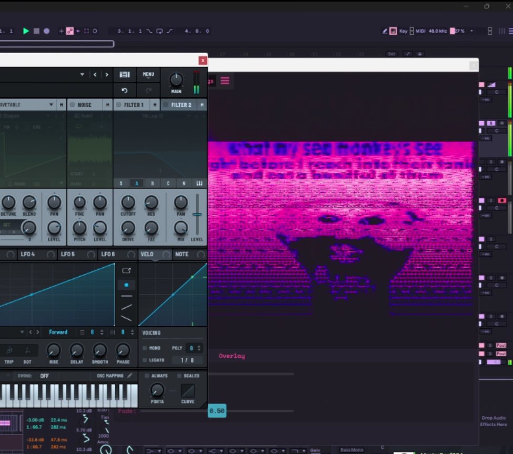
Task: Select filter routing N button
Action: (x=184, y=183)
